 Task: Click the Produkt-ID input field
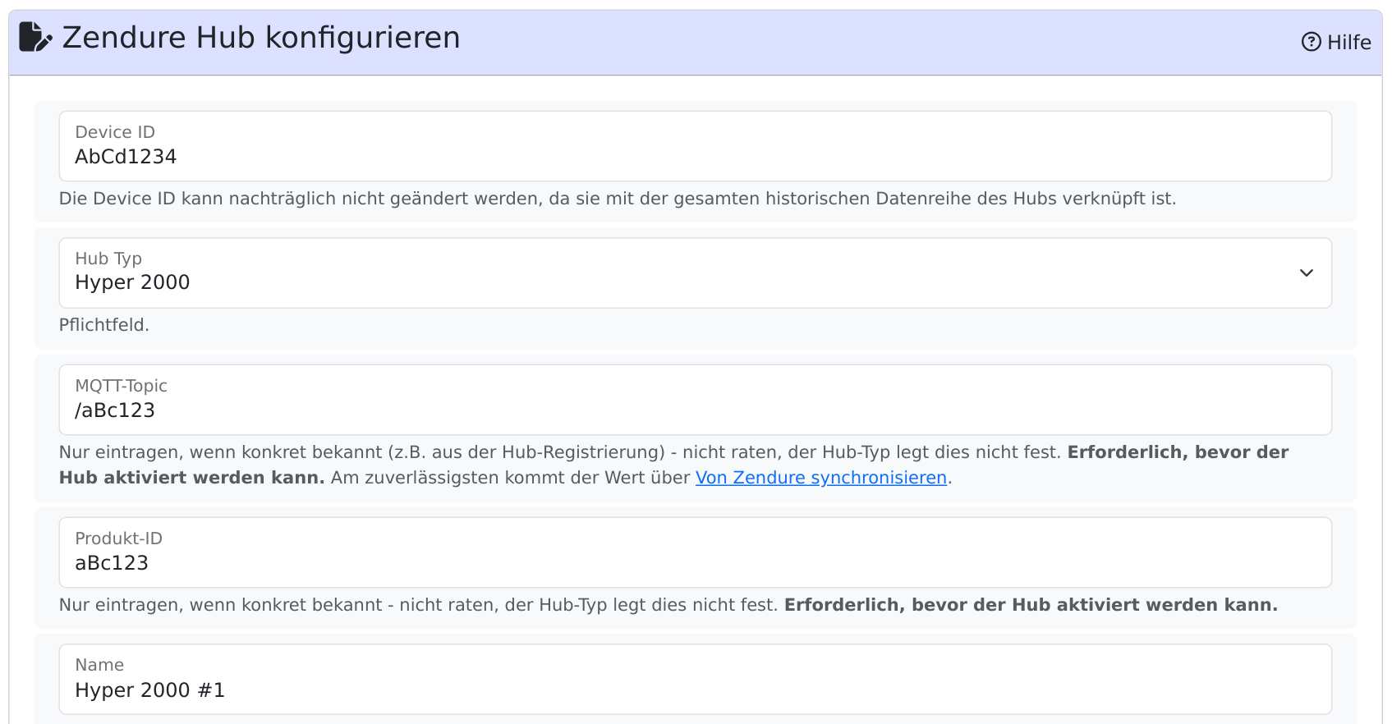(695, 552)
